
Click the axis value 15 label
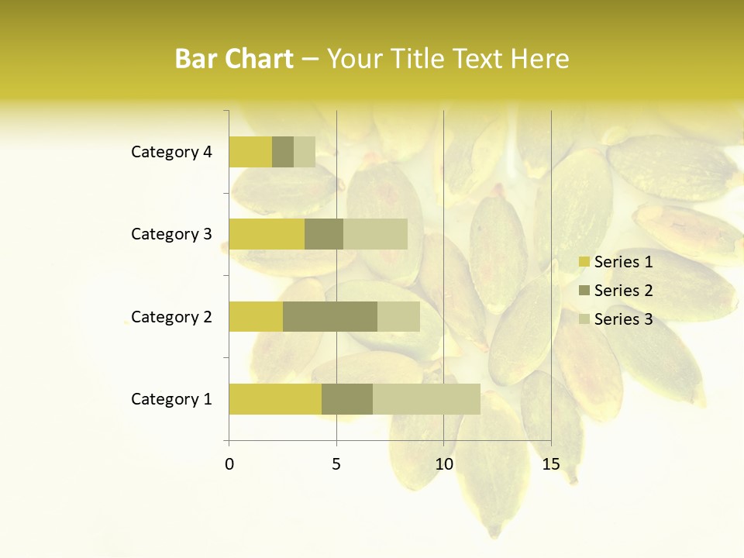click(x=551, y=464)
